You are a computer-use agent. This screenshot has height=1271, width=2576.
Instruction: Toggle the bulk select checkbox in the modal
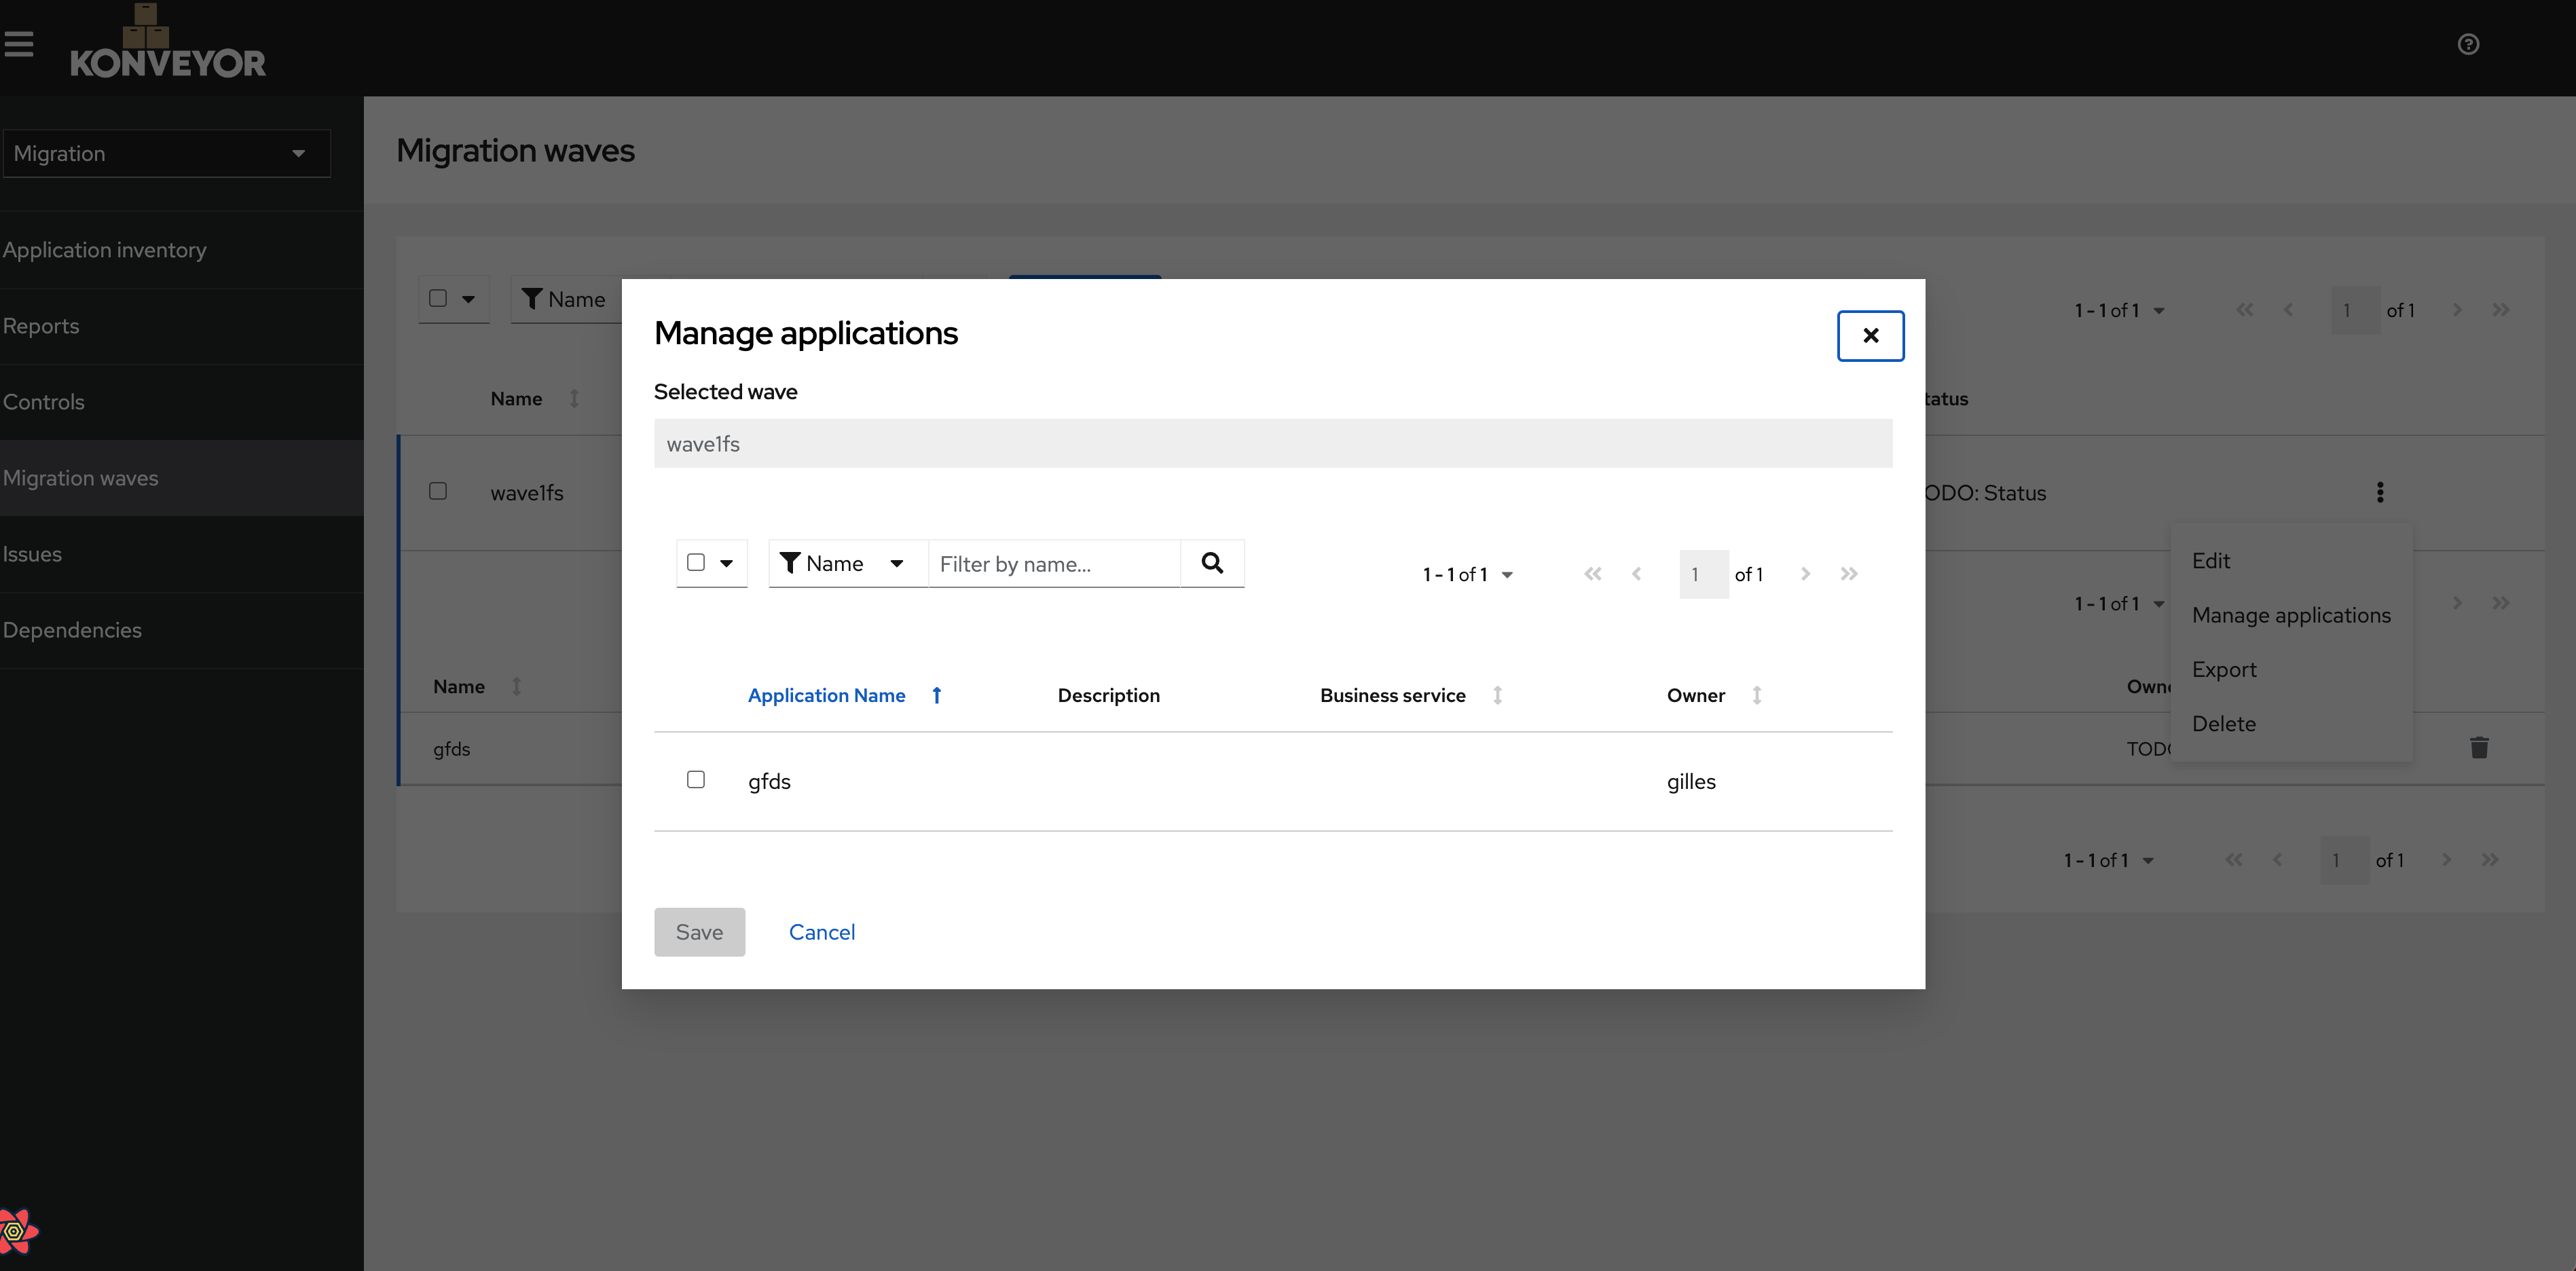coord(697,562)
